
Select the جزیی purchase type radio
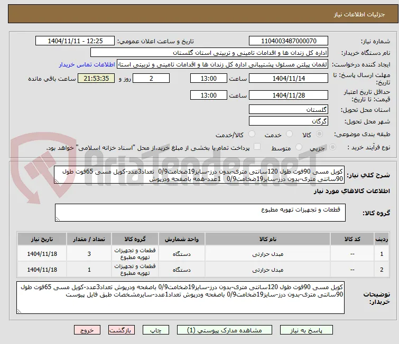332,147
